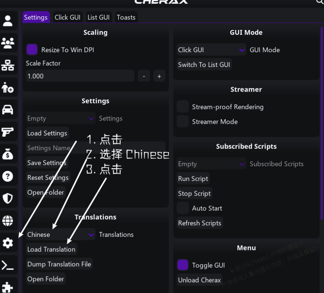
Task: Switch to the List GUI tab
Action: tap(99, 17)
